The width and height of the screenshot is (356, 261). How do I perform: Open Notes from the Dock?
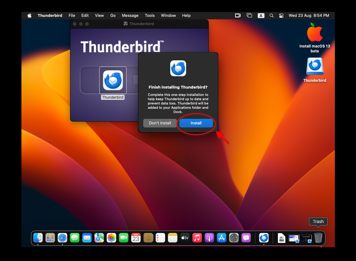click(x=173, y=238)
